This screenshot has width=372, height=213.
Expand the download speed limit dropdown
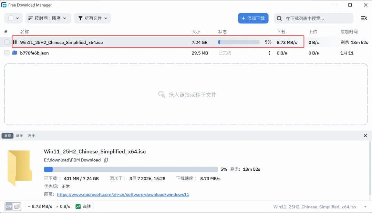29,206
